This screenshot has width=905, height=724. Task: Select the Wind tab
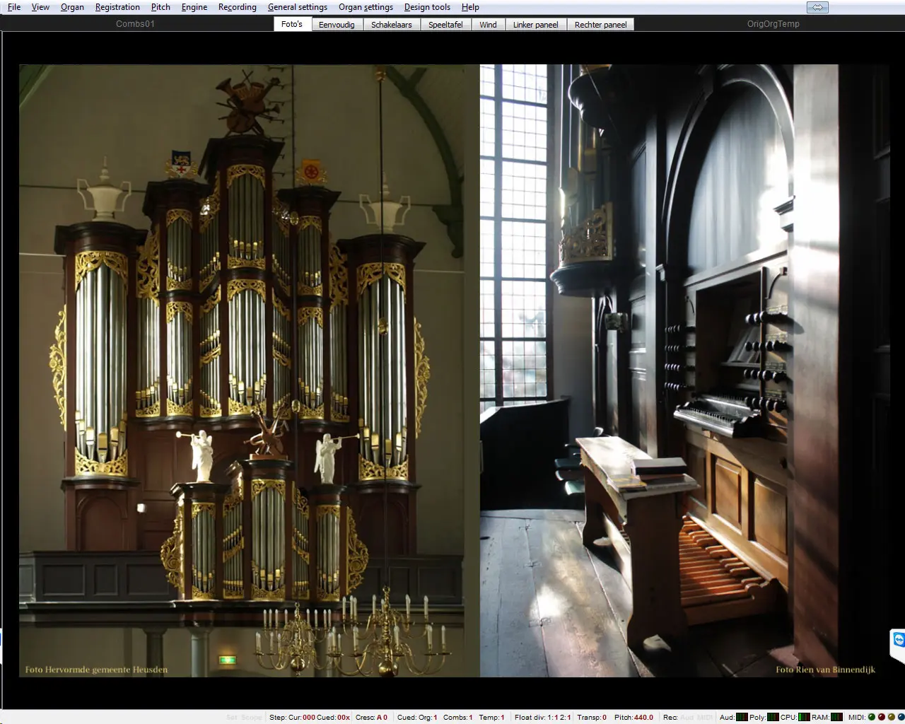[x=488, y=25]
